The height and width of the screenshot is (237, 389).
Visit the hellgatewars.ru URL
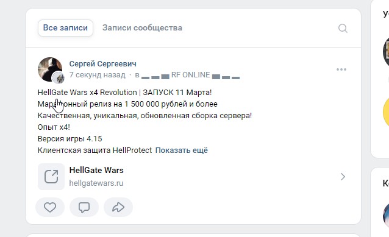pyautogui.click(x=96, y=183)
